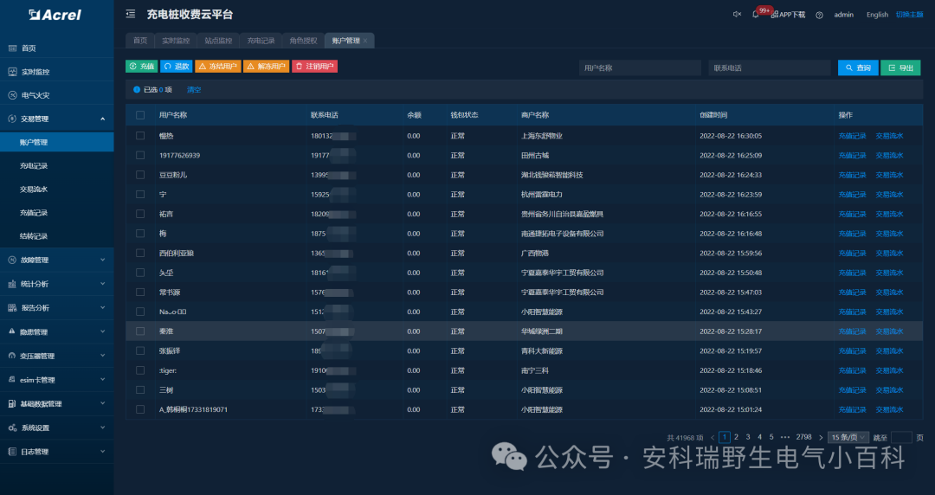Click the 联系电话 search input field
Image resolution: width=935 pixels, height=495 pixels.
pos(770,68)
